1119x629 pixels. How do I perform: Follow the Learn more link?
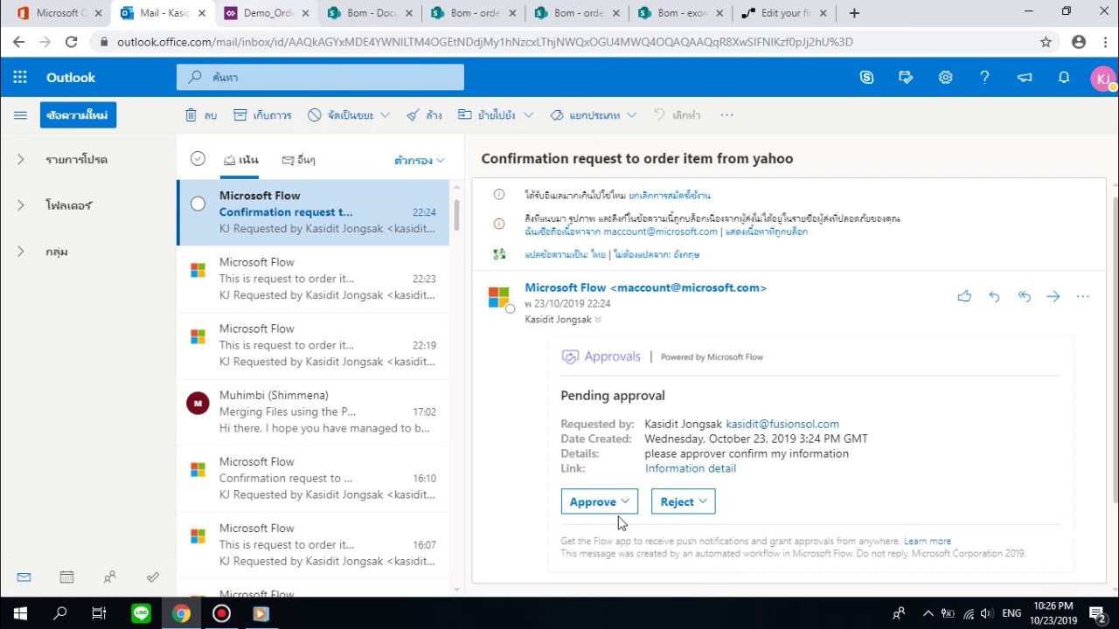pos(928,542)
